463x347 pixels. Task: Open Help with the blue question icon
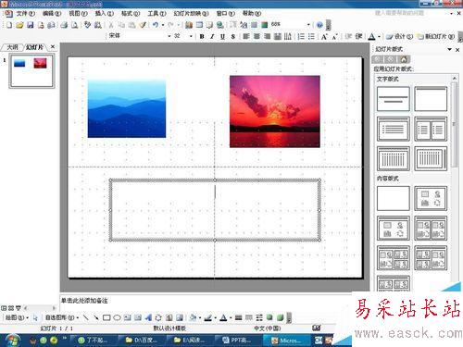pos(319,25)
